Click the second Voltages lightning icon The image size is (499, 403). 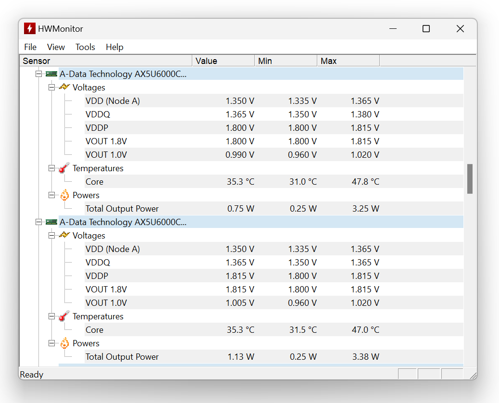click(x=64, y=236)
